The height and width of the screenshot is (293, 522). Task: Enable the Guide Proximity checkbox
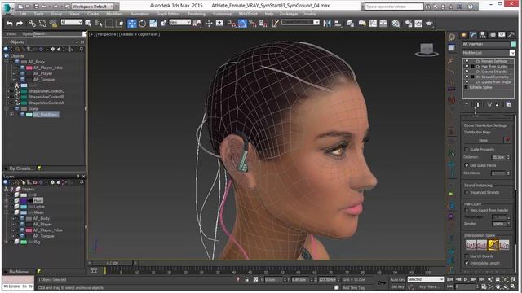pyautogui.click(x=467, y=150)
